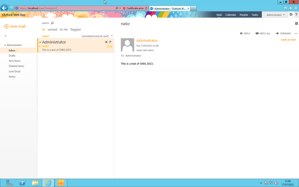This screenshot has height=187, width=299.
Task: Open the browser home icon
Action: (x=285, y=8)
